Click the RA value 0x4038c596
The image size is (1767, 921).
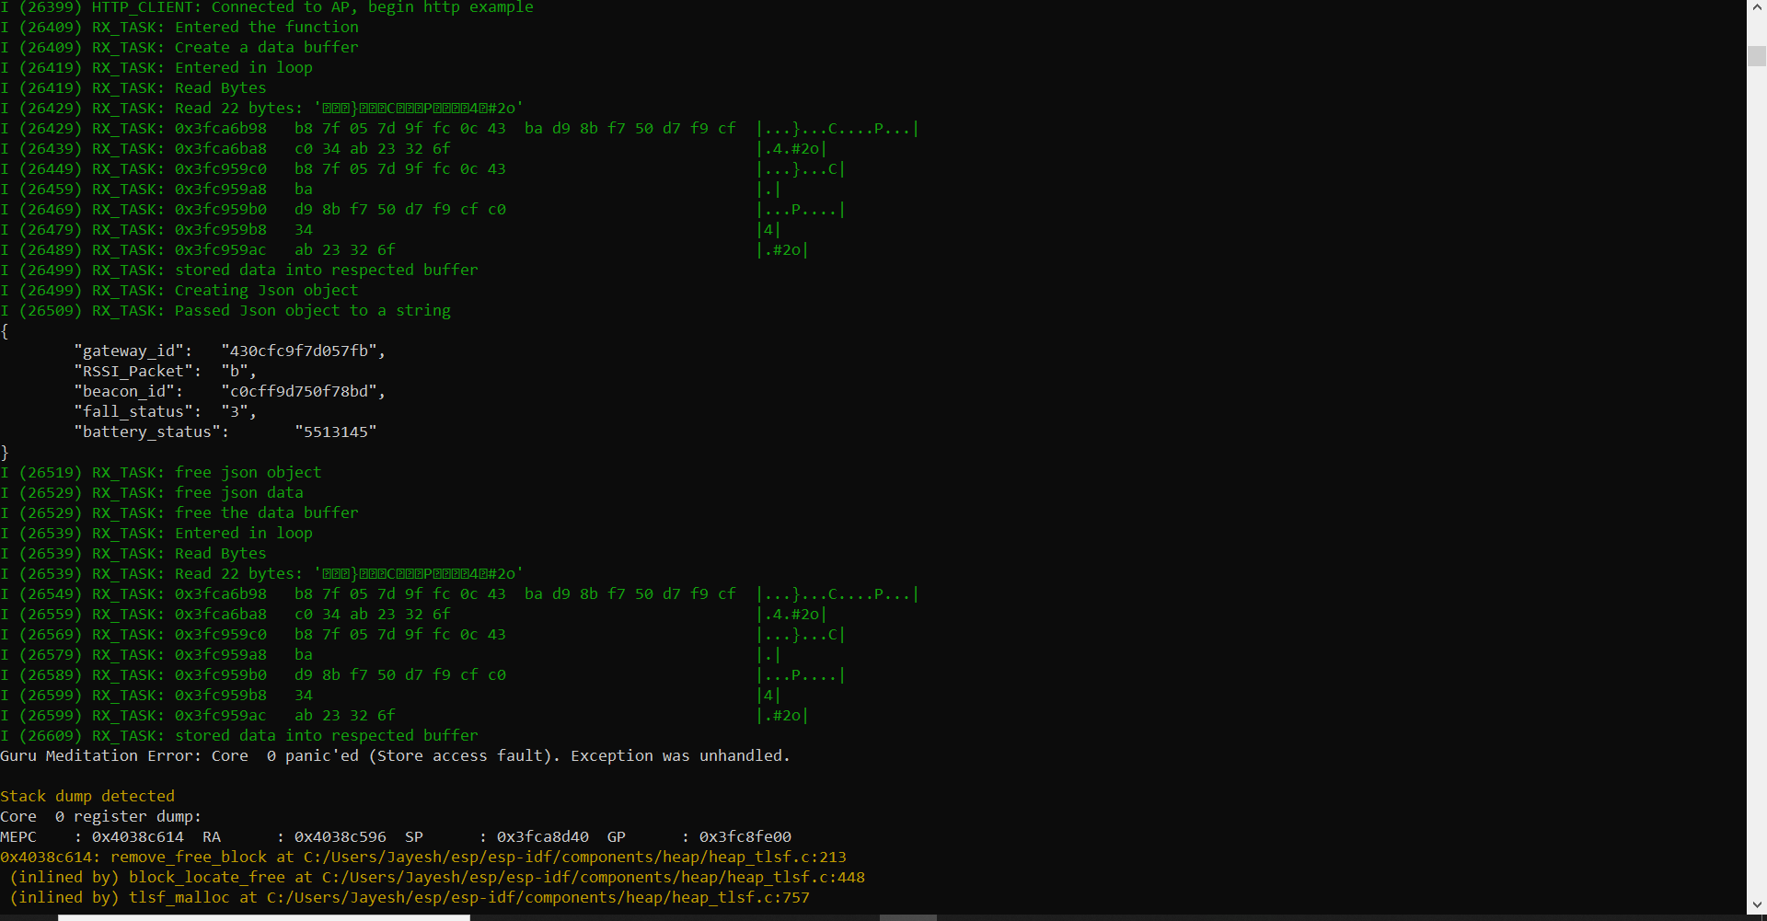click(x=341, y=836)
